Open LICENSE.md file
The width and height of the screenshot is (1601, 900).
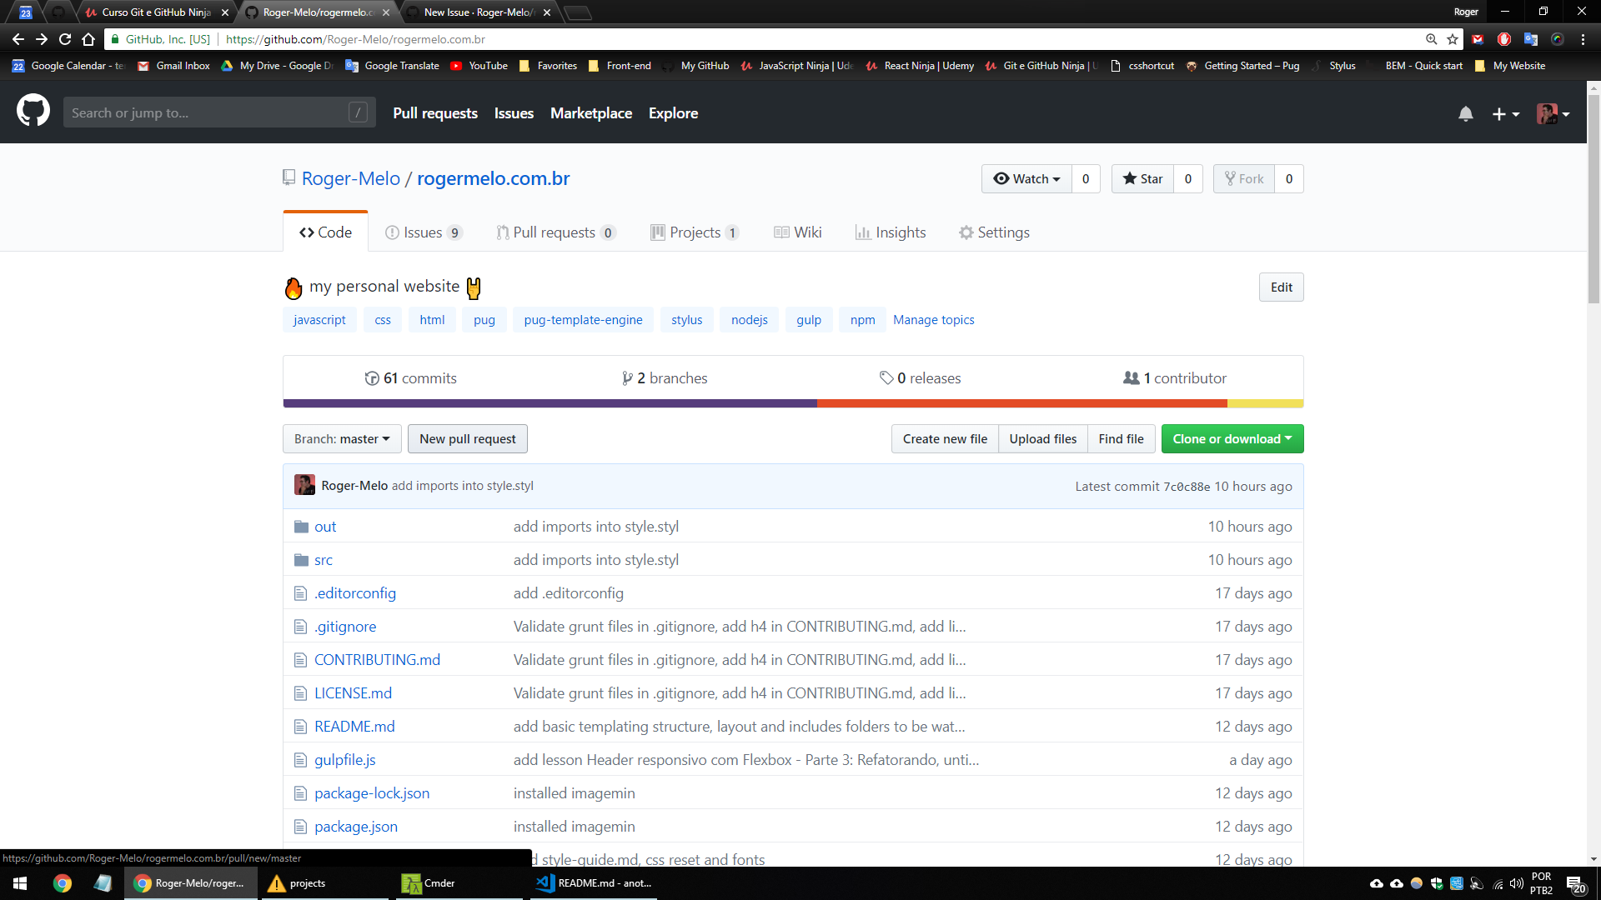(x=353, y=693)
